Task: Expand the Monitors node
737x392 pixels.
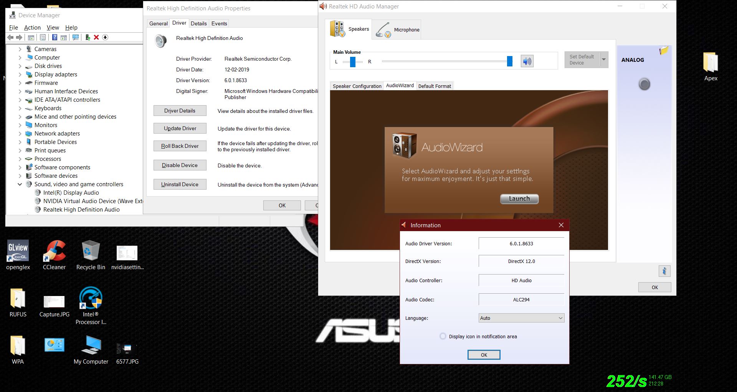Action: (20, 125)
